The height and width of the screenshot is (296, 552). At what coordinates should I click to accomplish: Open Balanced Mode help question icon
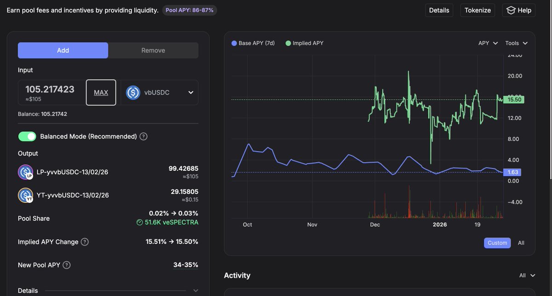coord(144,136)
